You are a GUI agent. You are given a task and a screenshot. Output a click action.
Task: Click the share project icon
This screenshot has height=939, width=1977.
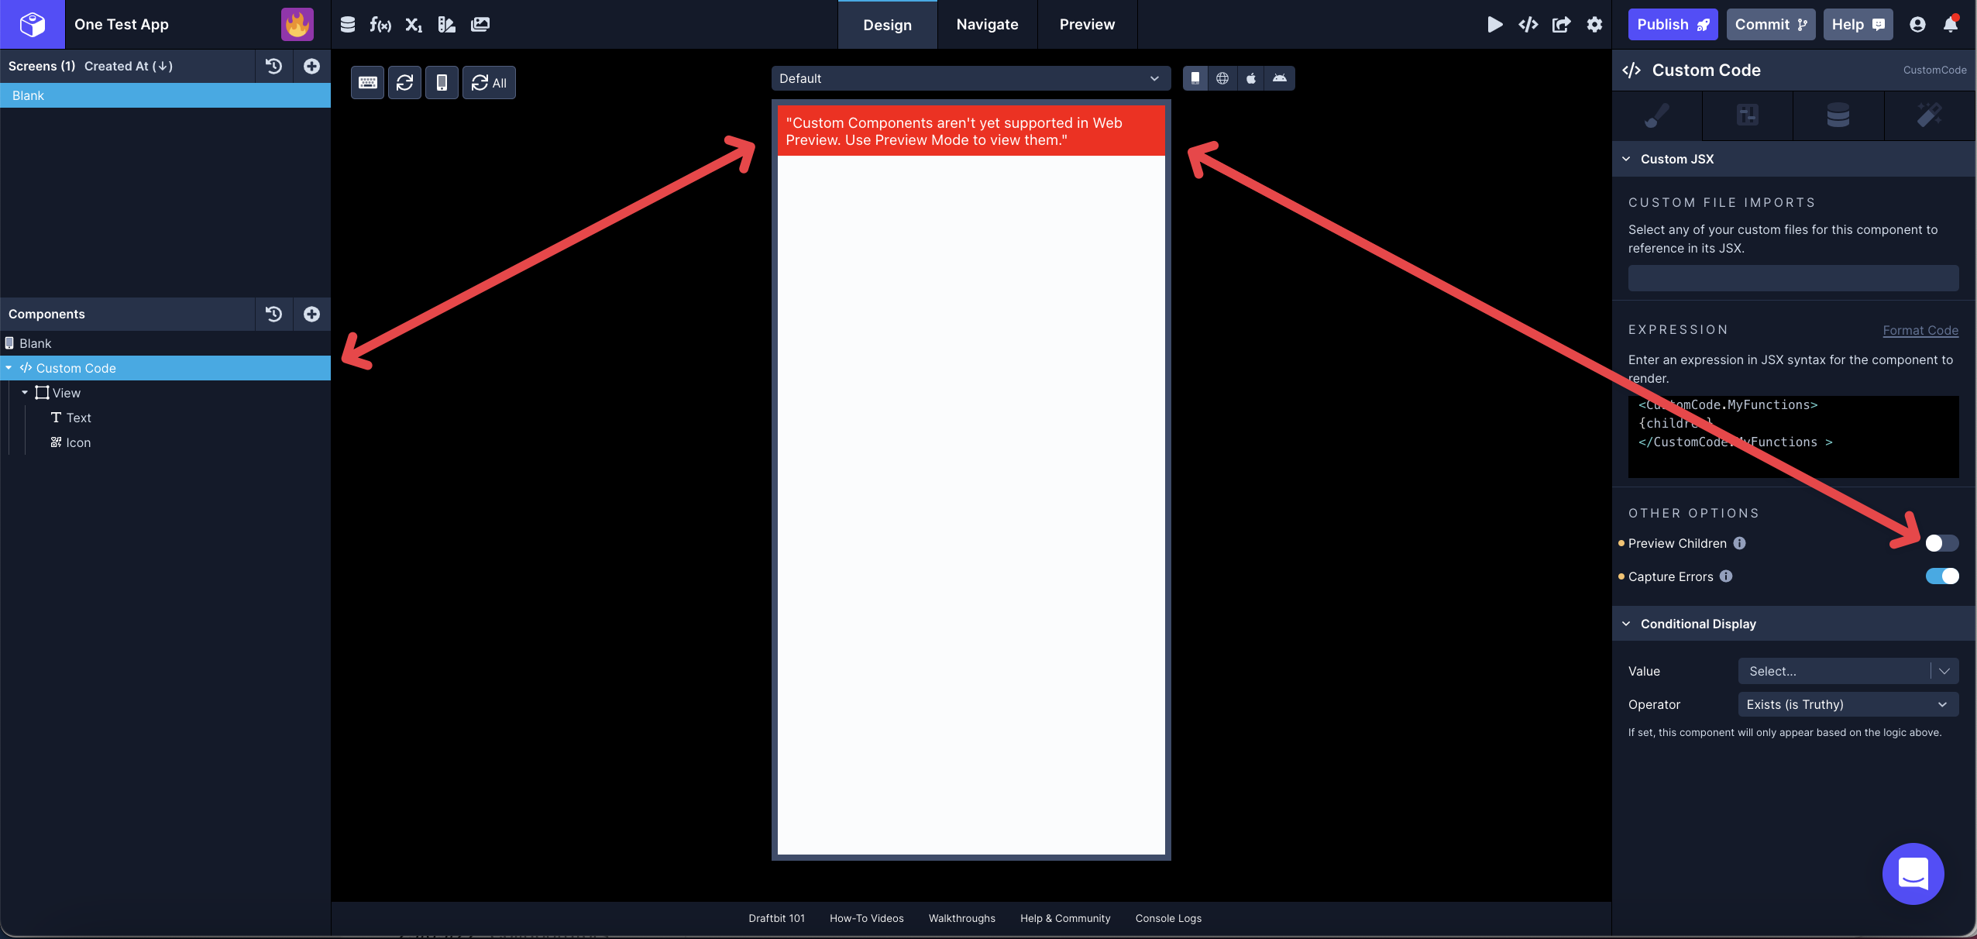(1561, 25)
